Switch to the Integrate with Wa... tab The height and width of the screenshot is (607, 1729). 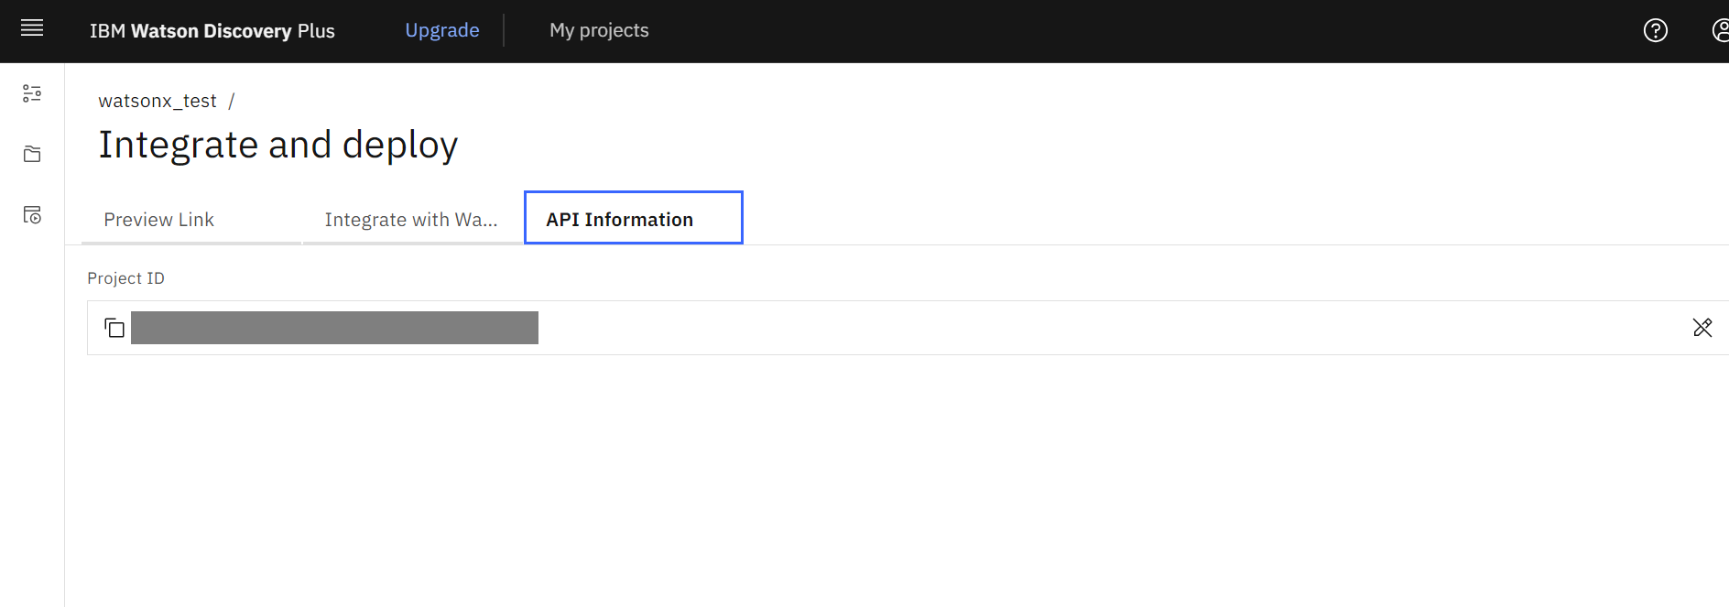(412, 219)
